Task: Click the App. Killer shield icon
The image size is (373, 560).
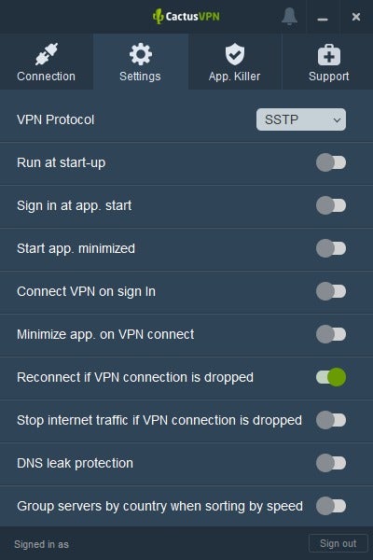Action: click(x=234, y=54)
